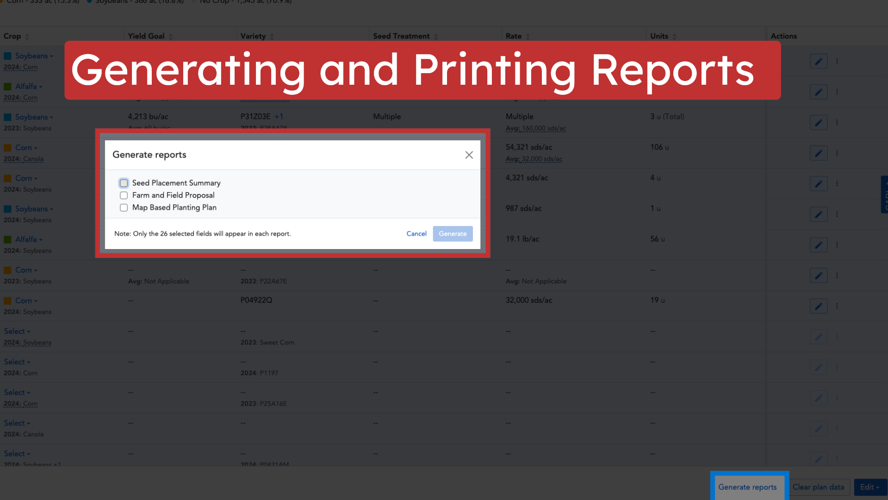This screenshot has width=888, height=500.
Task: Click the pencil edit icon in the 4 u row
Action: tap(819, 184)
